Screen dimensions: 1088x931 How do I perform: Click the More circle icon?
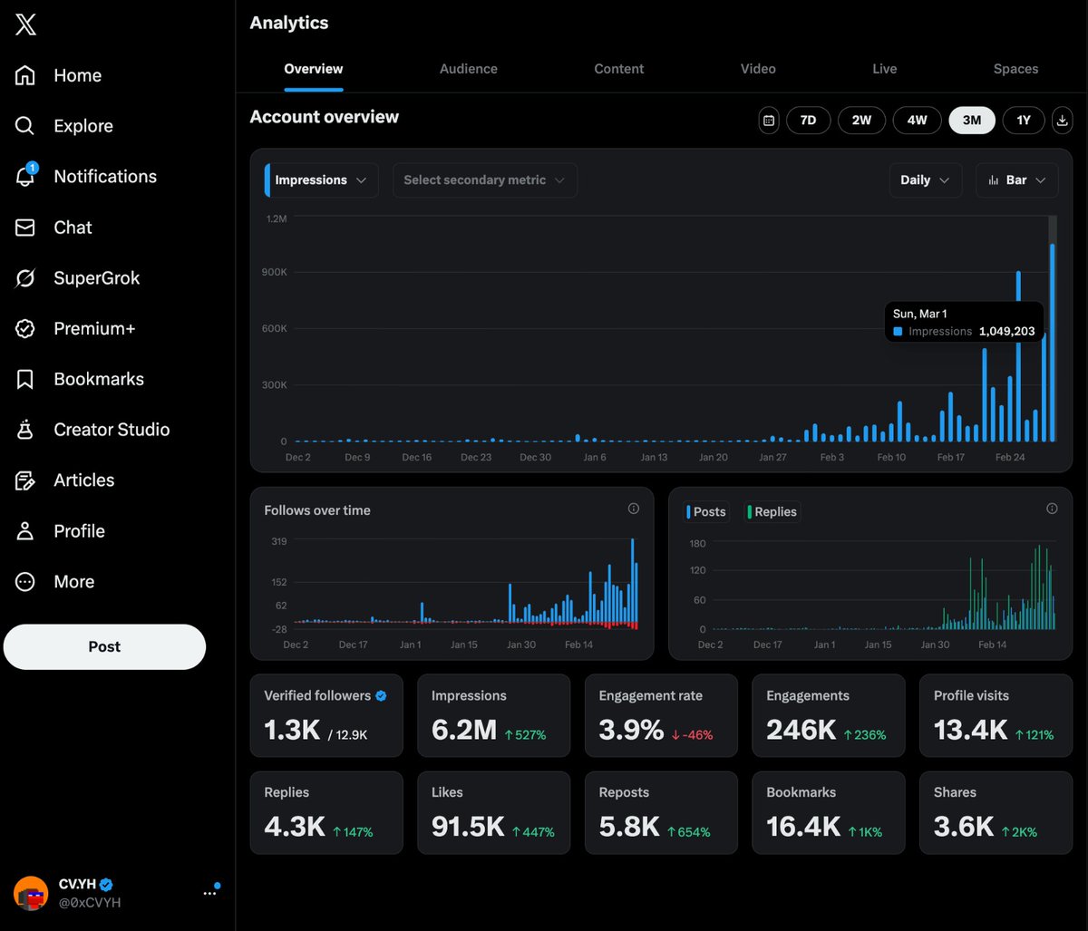pyautogui.click(x=25, y=582)
